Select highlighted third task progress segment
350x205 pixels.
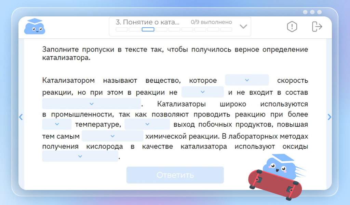pyautogui.click(x=148, y=29)
